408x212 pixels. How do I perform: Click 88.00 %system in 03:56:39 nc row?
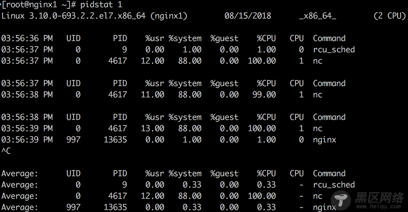click(x=190, y=129)
